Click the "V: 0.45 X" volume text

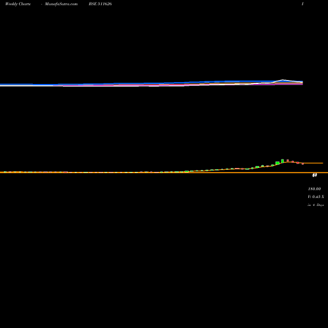click(316, 197)
